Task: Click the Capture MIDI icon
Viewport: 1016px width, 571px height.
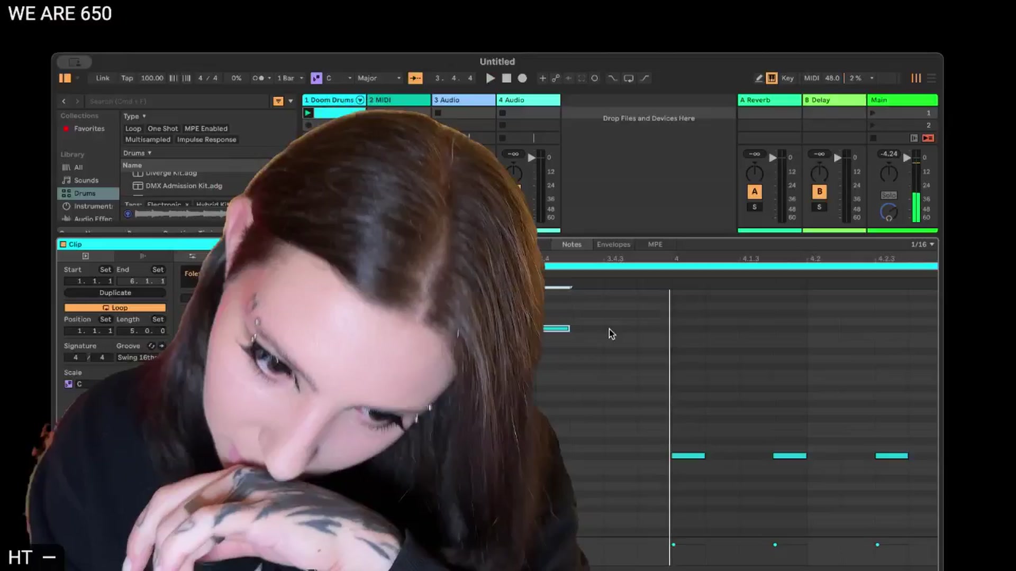Action: click(x=582, y=78)
